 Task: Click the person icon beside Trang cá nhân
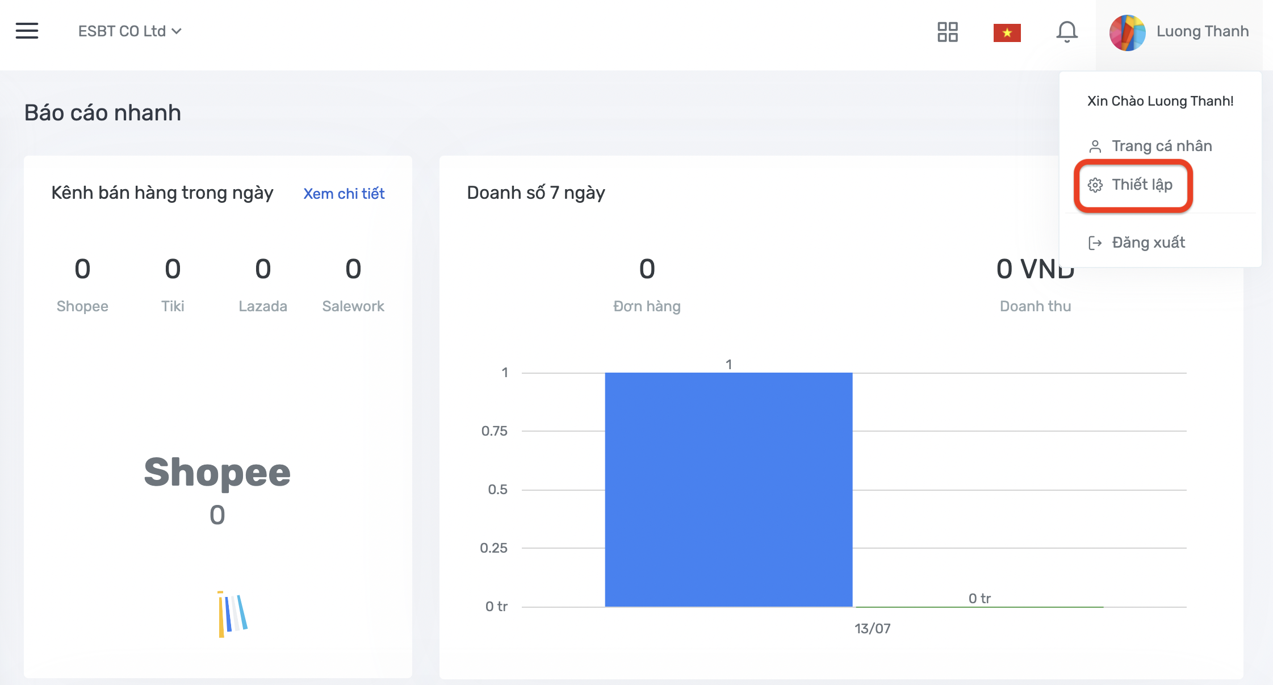(1095, 147)
